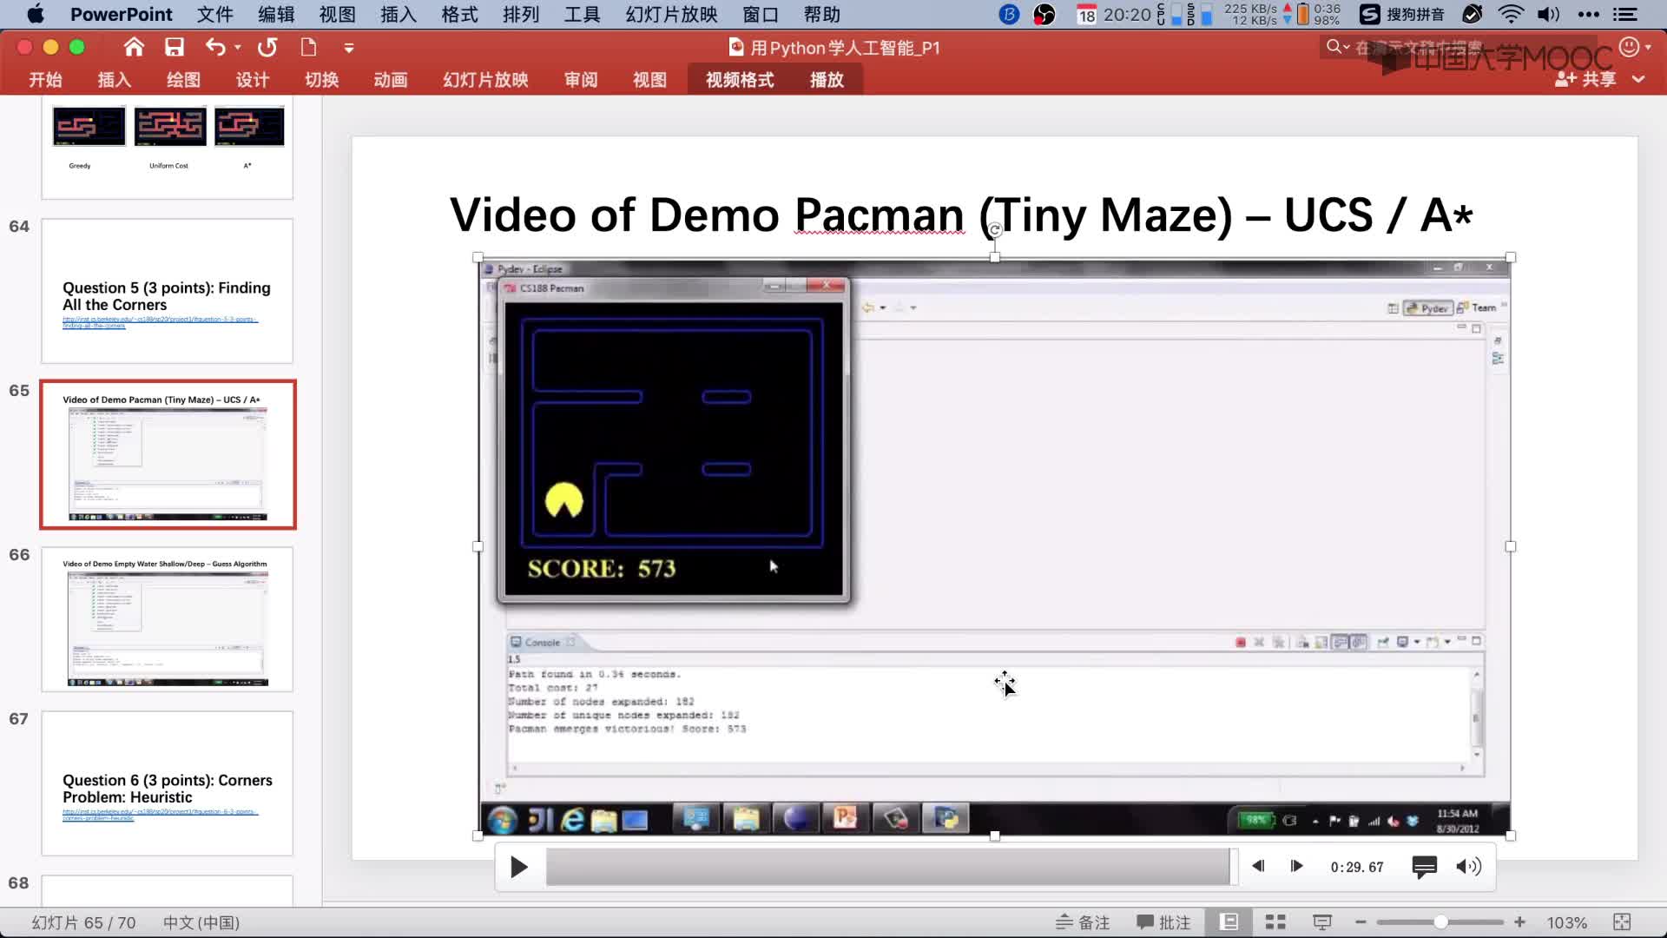
Task: Open the undo history dropdown arrow
Action: pos(238,48)
